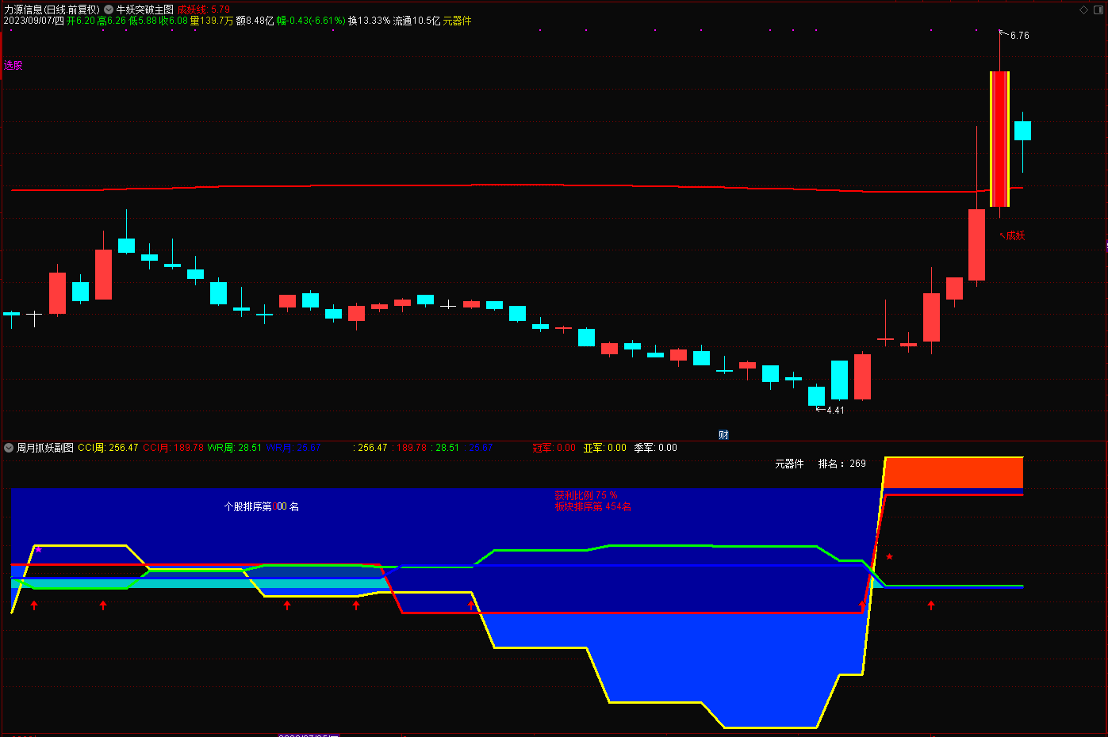Click the 冠军: 0.00 readout
Image resolution: width=1108 pixels, height=737 pixels.
point(554,448)
